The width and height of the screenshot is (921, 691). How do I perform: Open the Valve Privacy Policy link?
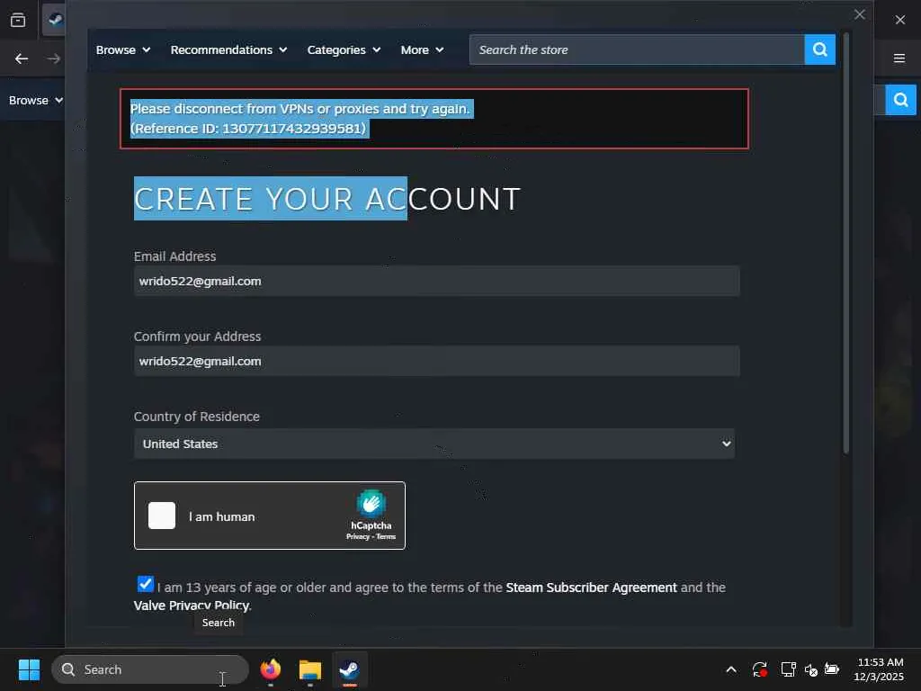click(x=191, y=606)
